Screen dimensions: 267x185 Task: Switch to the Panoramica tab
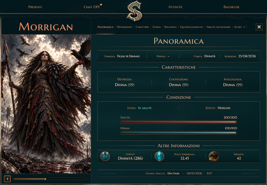click(x=105, y=27)
